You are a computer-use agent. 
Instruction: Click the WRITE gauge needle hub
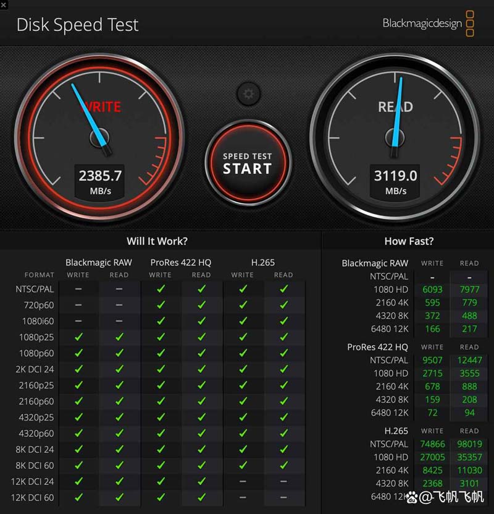click(99, 138)
